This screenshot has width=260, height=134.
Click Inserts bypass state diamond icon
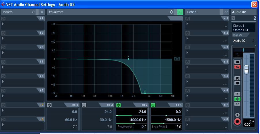pyautogui.click(x=33, y=12)
